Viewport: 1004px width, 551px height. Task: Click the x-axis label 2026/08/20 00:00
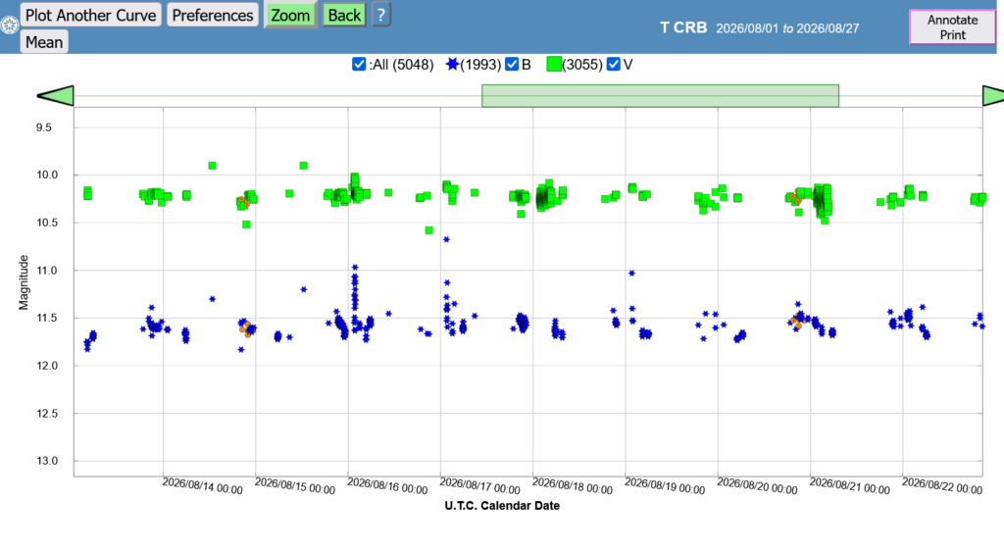pos(757,486)
